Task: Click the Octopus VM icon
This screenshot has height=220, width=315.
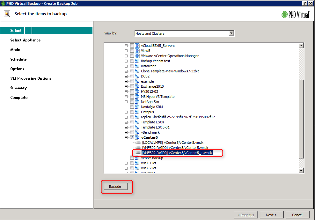Action: click(x=137, y=112)
